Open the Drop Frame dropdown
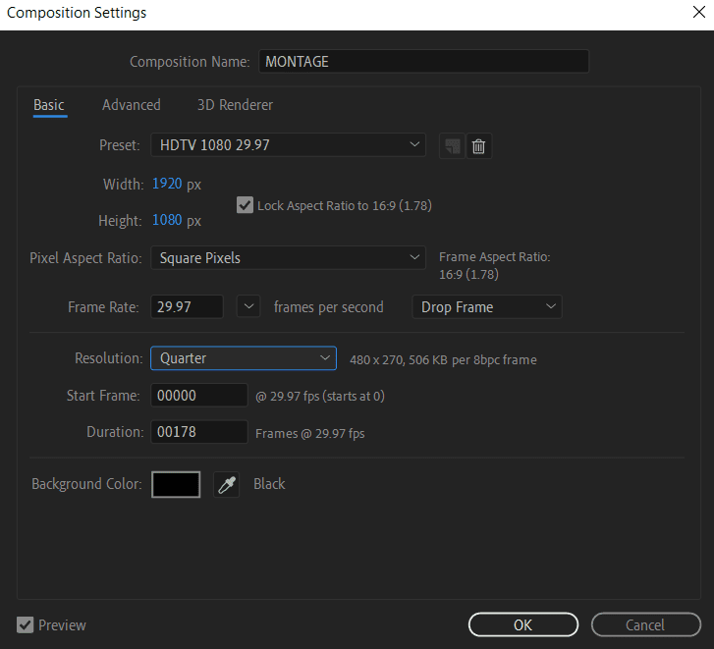The height and width of the screenshot is (649, 714). tap(487, 306)
